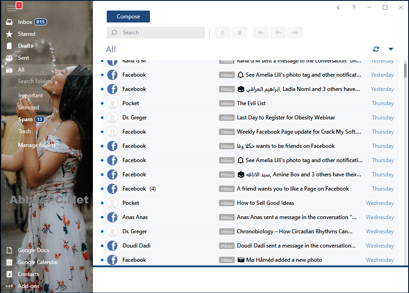Toggle unread dot on Chronobiology email
This screenshot has width=409, height=293.
pyautogui.click(x=102, y=231)
